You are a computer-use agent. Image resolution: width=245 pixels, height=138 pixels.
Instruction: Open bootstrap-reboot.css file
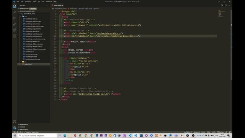click(x=32, y=31)
